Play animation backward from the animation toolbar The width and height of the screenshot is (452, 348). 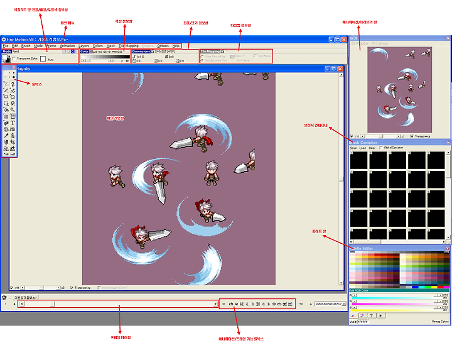(x=264, y=304)
